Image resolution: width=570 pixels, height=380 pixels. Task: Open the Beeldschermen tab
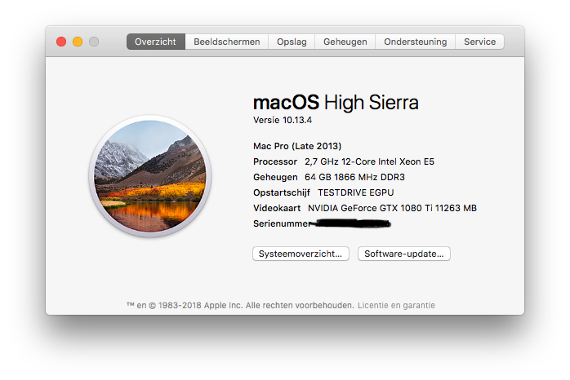[226, 42]
